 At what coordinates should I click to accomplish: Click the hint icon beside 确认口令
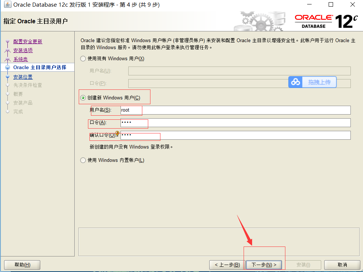click(x=117, y=133)
